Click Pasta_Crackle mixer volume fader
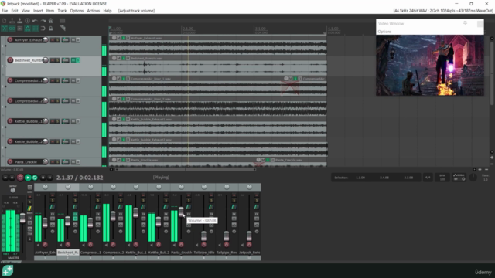This screenshot has height=278, width=495. point(181,212)
